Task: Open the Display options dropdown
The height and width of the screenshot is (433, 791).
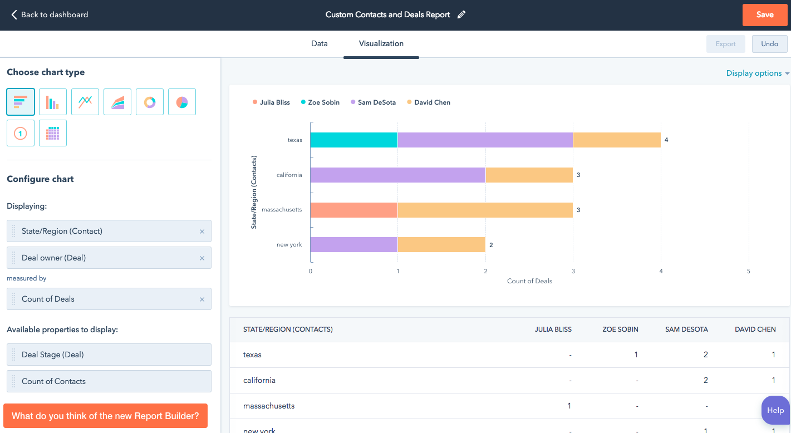Action: point(757,73)
